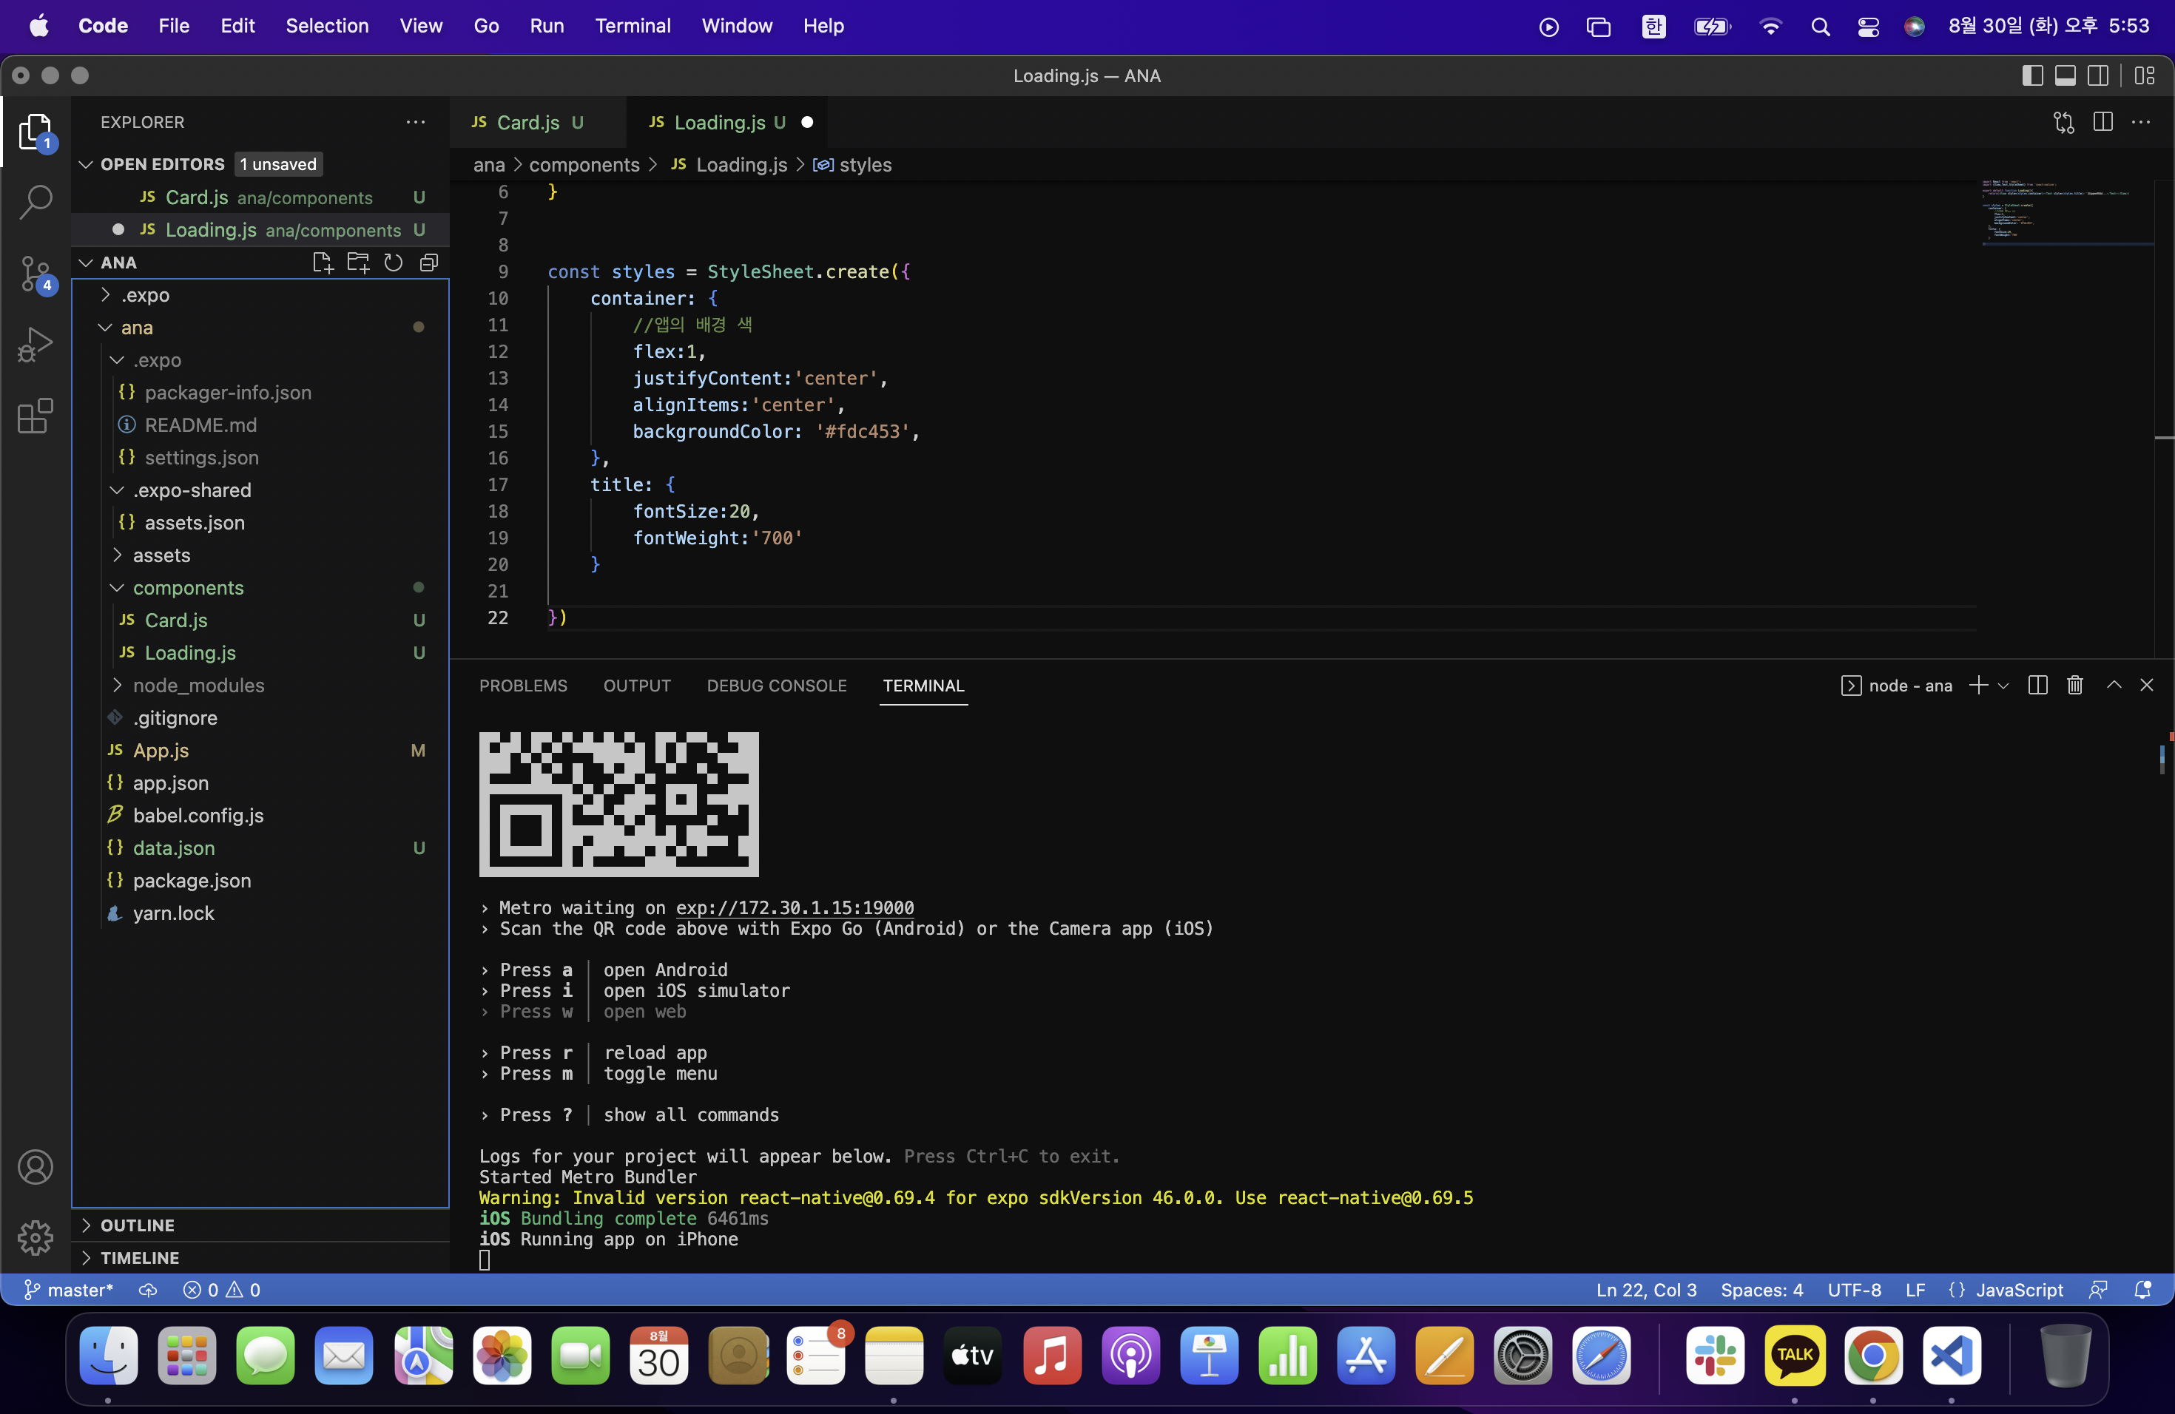Image resolution: width=2175 pixels, height=1414 pixels.
Task: Add a new terminal with plus icon
Action: (x=1977, y=685)
